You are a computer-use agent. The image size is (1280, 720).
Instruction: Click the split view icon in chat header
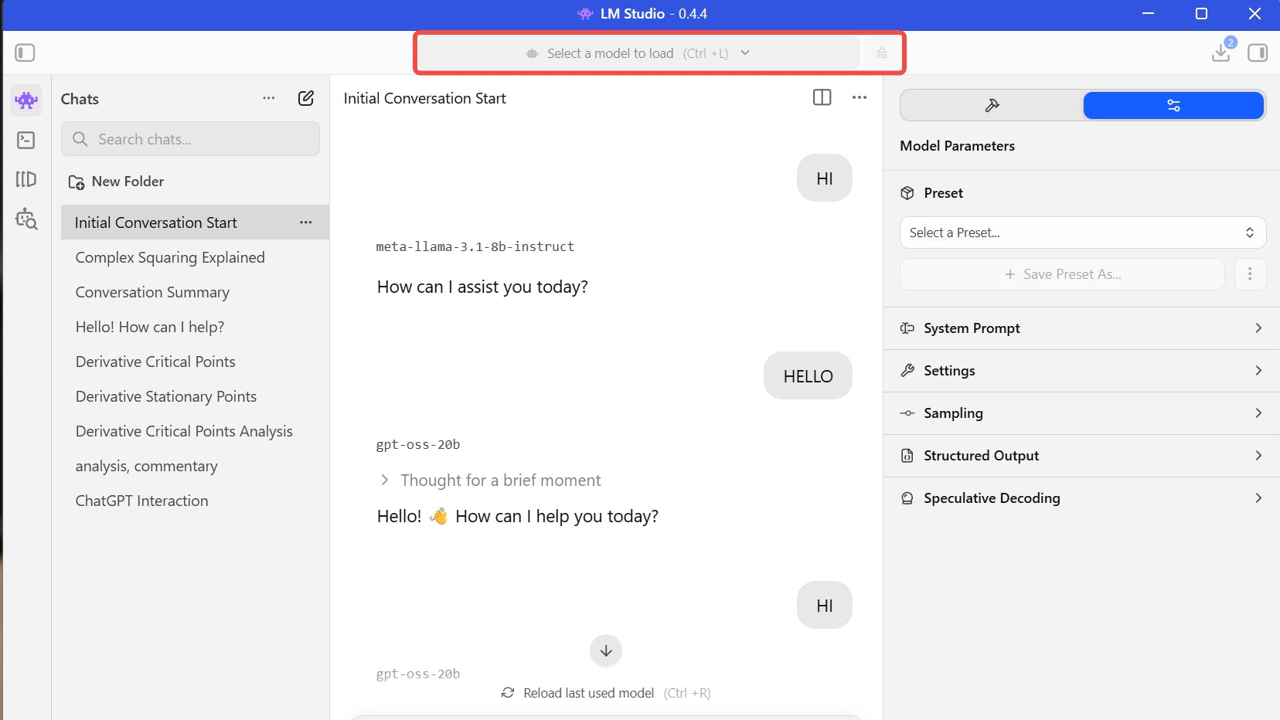click(x=822, y=97)
